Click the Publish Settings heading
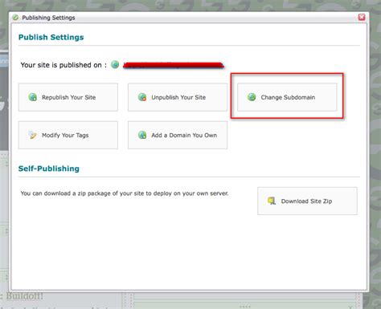This screenshot has width=381, height=309. click(x=51, y=37)
